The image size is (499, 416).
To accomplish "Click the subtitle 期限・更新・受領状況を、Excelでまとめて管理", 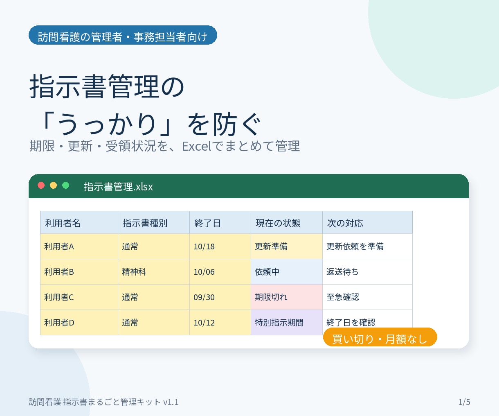I will point(165,146).
